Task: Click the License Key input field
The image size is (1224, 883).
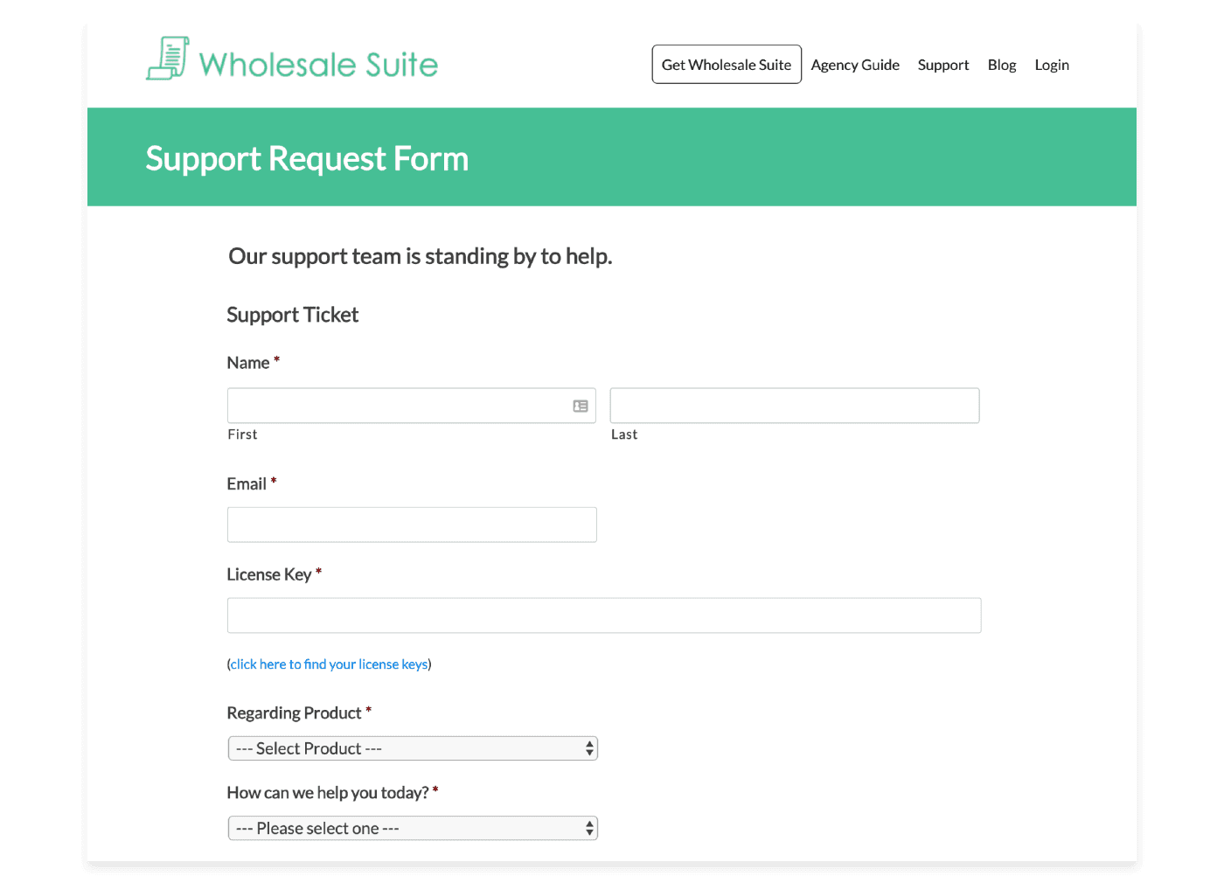Action: coord(603,615)
